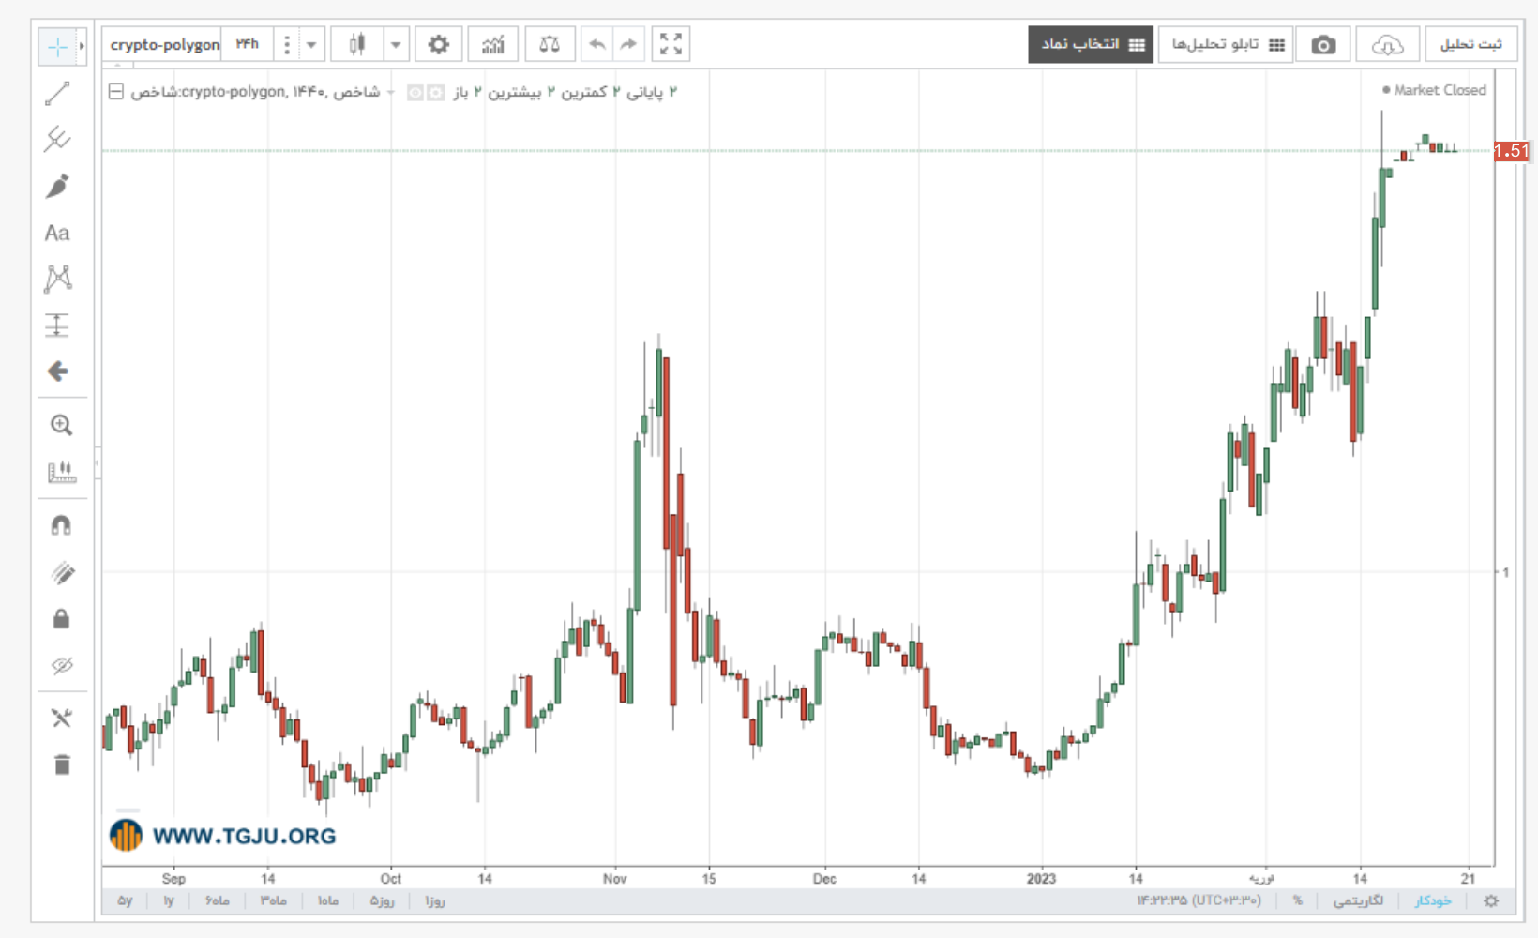Enter fullscreen chart mode

tap(671, 44)
